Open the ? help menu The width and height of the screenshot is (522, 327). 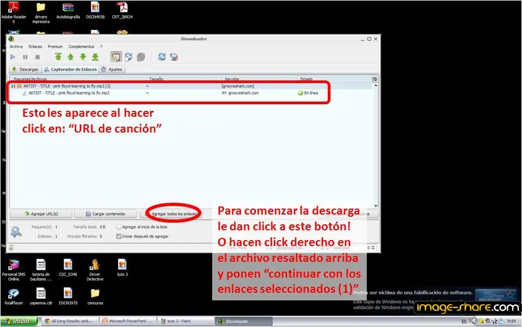pyautogui.click(x=101, y=47)
